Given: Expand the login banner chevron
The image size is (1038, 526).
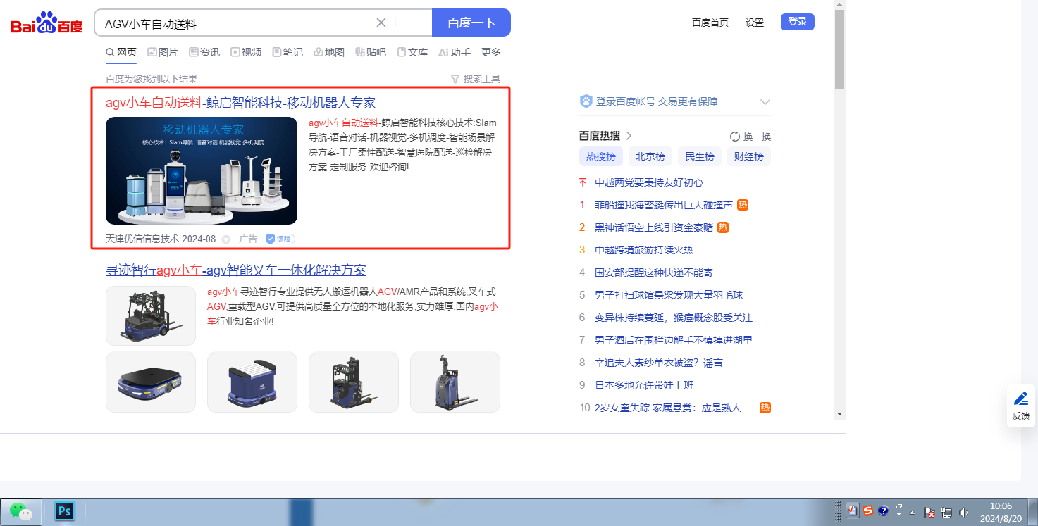Looking at the screenshot, I should [x=765, y=102].
